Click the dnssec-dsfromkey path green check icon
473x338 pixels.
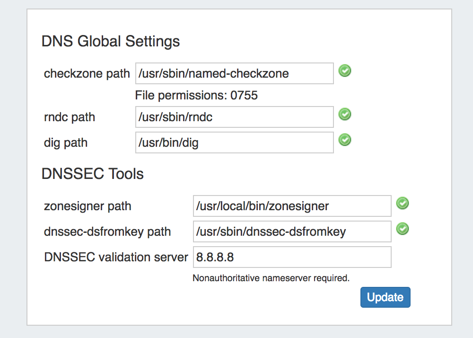click(x=403, y=229)
